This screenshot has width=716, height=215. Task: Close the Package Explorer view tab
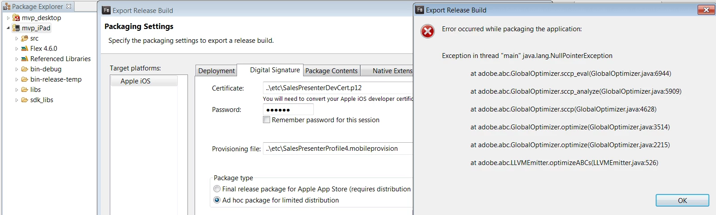[69, 6]
